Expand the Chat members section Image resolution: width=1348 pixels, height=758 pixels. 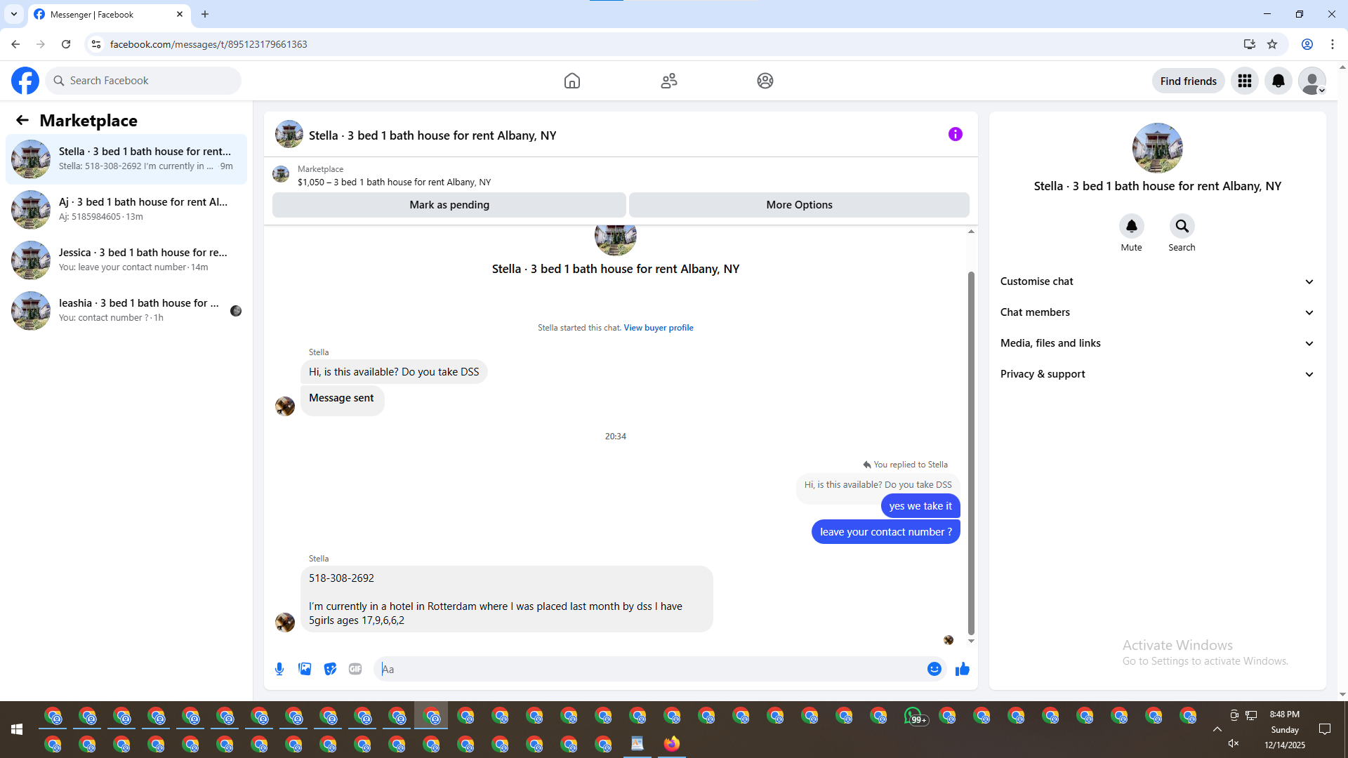1156,312
